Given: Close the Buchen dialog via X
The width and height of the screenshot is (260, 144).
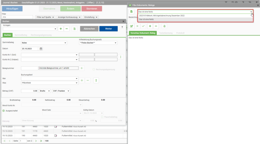Looking at the screenshot, I should click(123, 21).
